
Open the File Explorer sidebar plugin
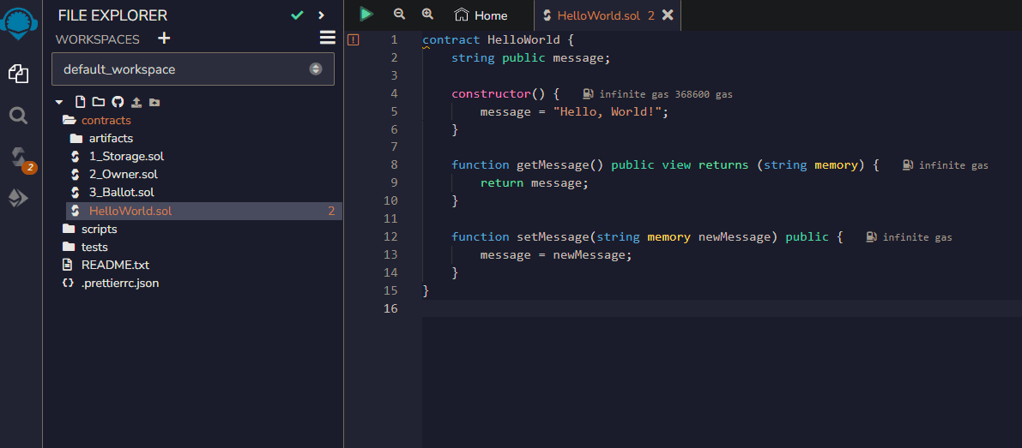(18, 74)
